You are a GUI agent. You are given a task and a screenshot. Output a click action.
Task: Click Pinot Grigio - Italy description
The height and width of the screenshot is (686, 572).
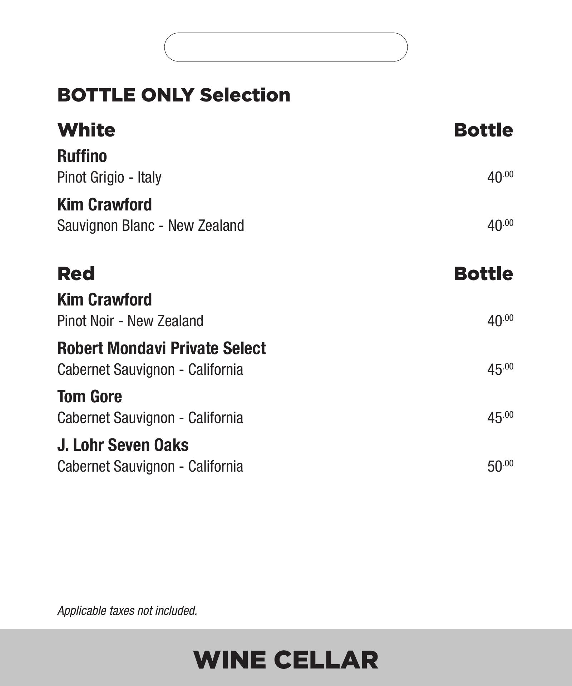[109, 177]
